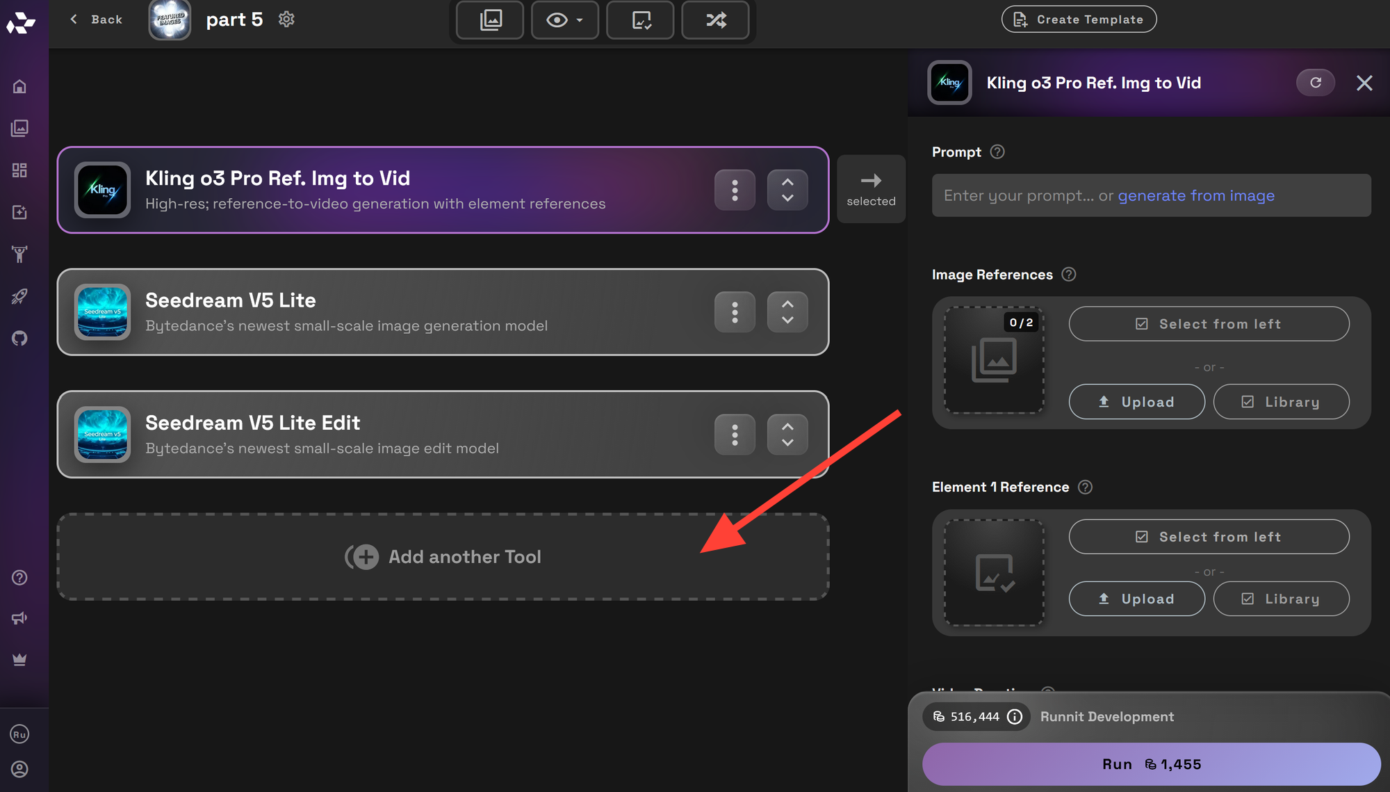
Task: Click the Create Template button
Action: point(1079,19)
